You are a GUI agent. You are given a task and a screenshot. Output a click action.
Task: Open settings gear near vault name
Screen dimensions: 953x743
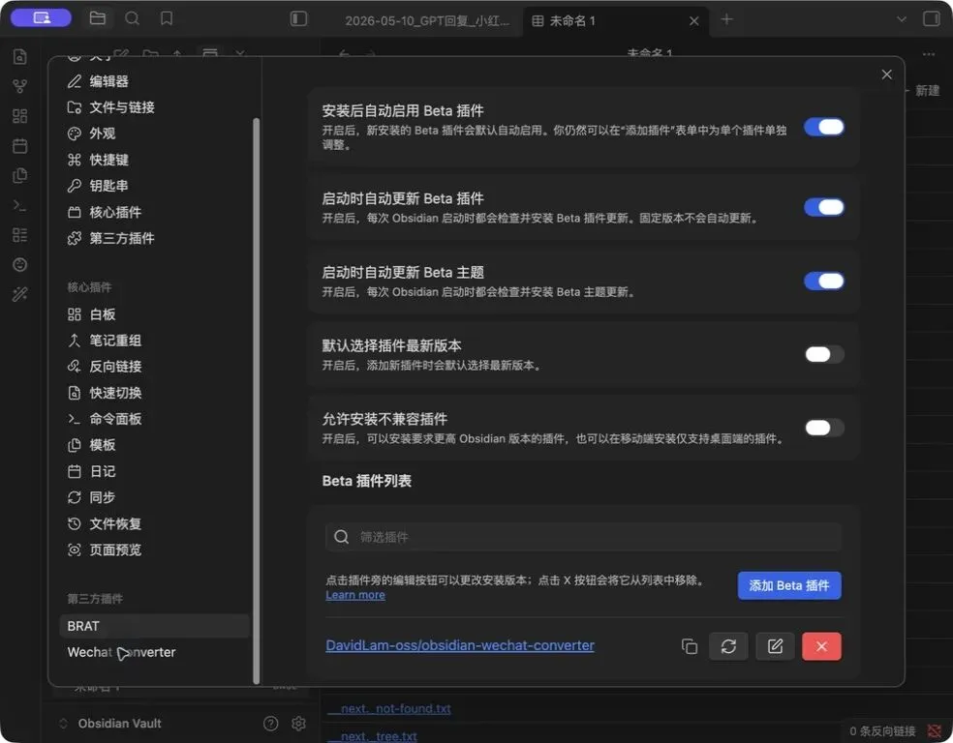(298, 724)
